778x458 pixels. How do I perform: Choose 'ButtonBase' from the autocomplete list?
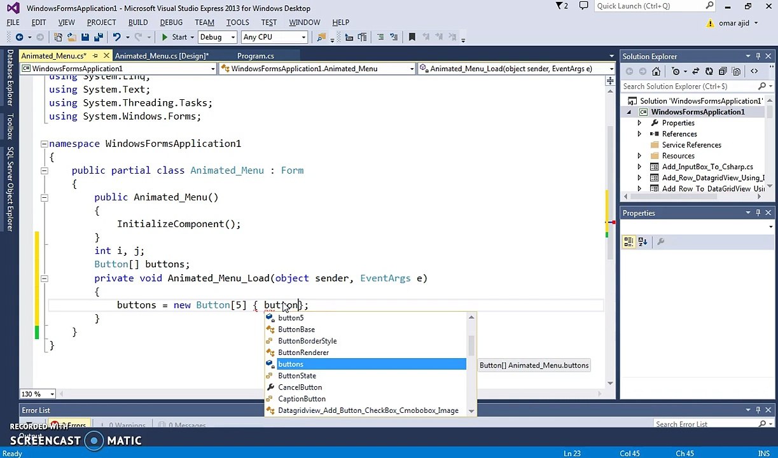366,330
